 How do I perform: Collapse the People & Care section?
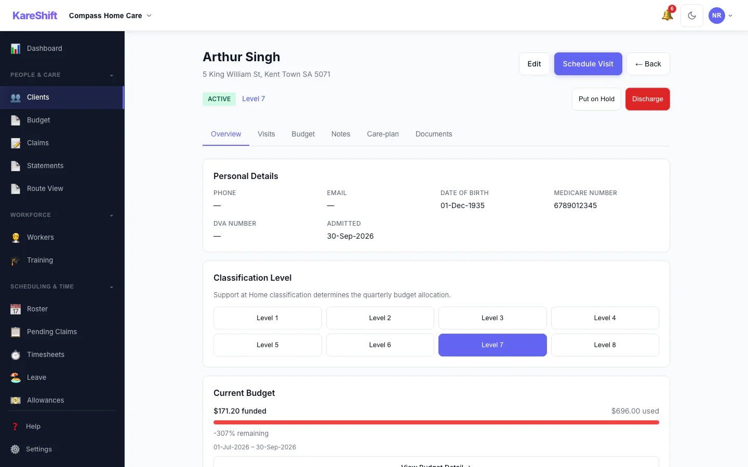[x=62, y=75]
